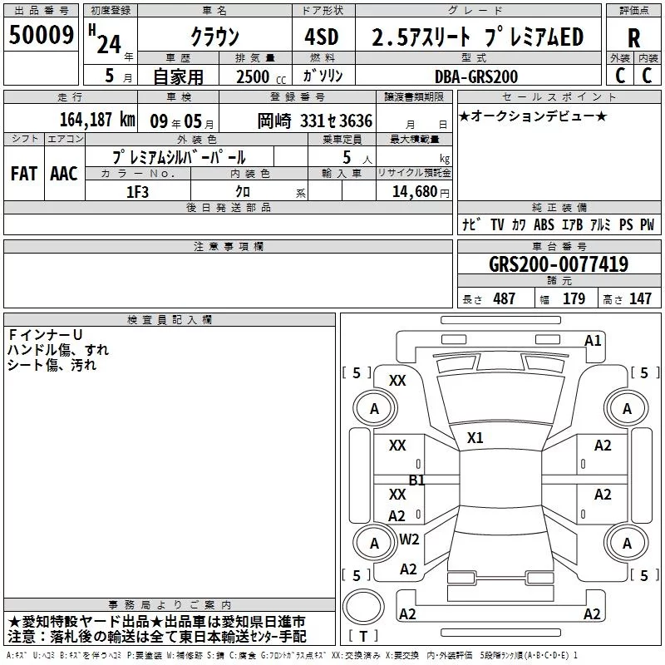Click chassis number GRS200-0077419

pyautogui.click(x=559, y=264)
